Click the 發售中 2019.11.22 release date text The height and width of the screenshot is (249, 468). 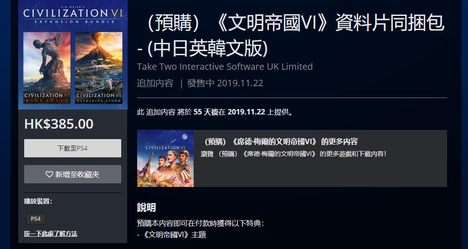[225, 83]
